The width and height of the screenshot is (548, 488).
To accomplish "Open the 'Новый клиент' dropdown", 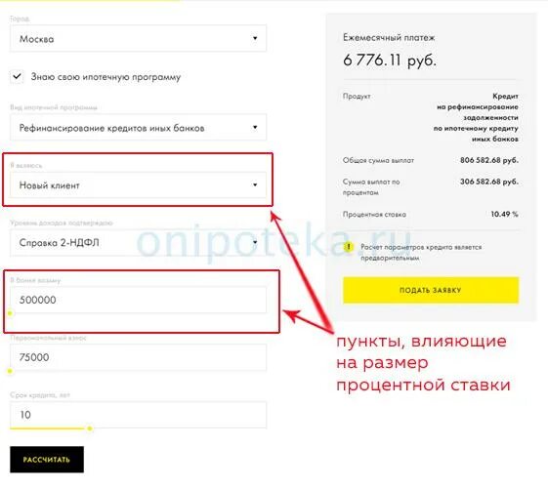I will 138,185.
